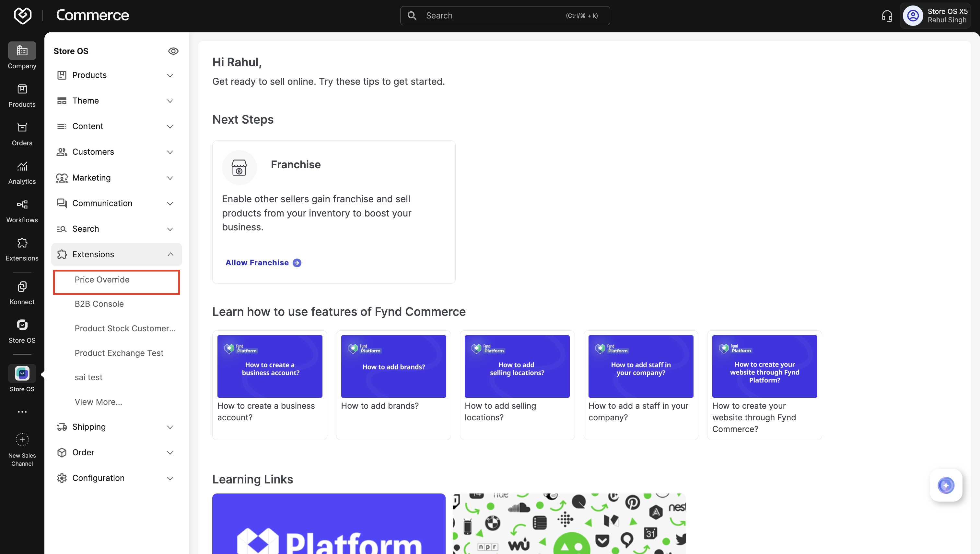Click the Configuration menu label
Screen dimensions: 980x554
click(98, 478)
